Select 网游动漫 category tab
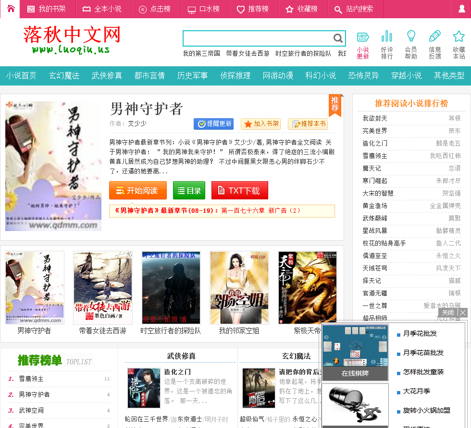471x428 pixels. click(278, 75)
